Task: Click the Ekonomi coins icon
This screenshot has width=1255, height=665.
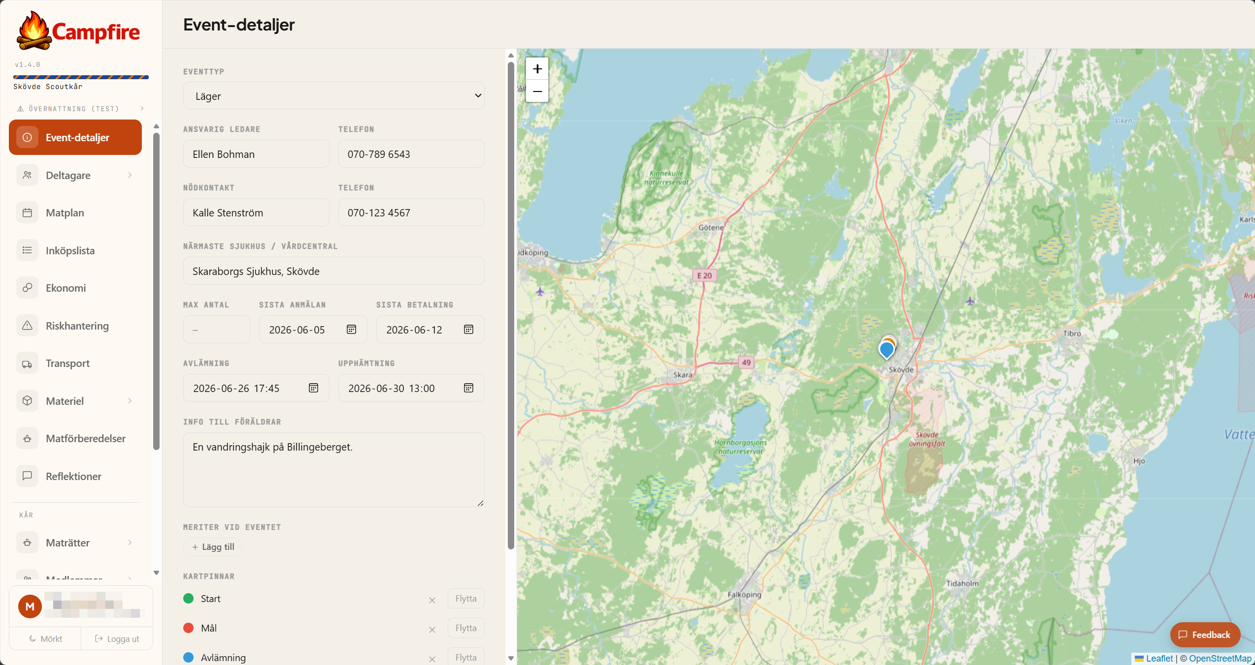Action: 27,288
